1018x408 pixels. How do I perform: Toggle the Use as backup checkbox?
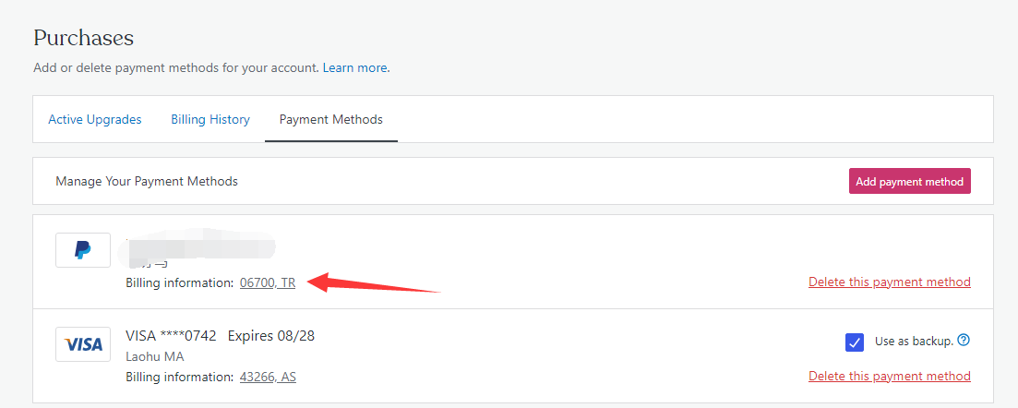[855, 342]
